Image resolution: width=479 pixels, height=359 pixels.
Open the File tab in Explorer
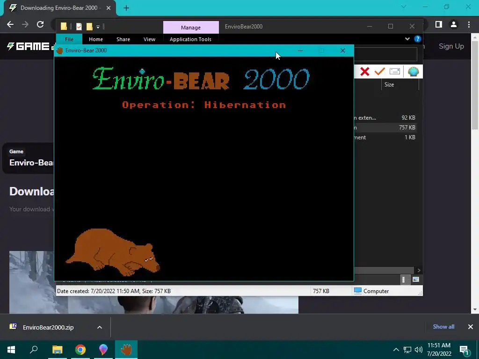tap(69, 39)
